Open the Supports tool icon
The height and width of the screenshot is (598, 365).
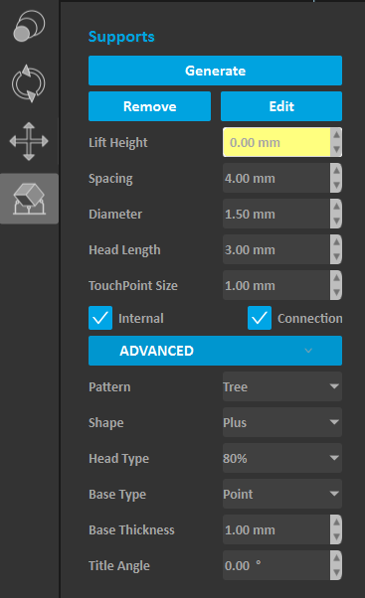tap(29, 199)
